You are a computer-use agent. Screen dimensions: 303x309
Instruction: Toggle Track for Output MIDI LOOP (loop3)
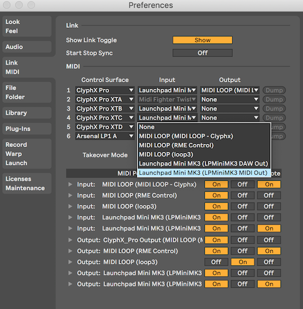click(216, 262)
